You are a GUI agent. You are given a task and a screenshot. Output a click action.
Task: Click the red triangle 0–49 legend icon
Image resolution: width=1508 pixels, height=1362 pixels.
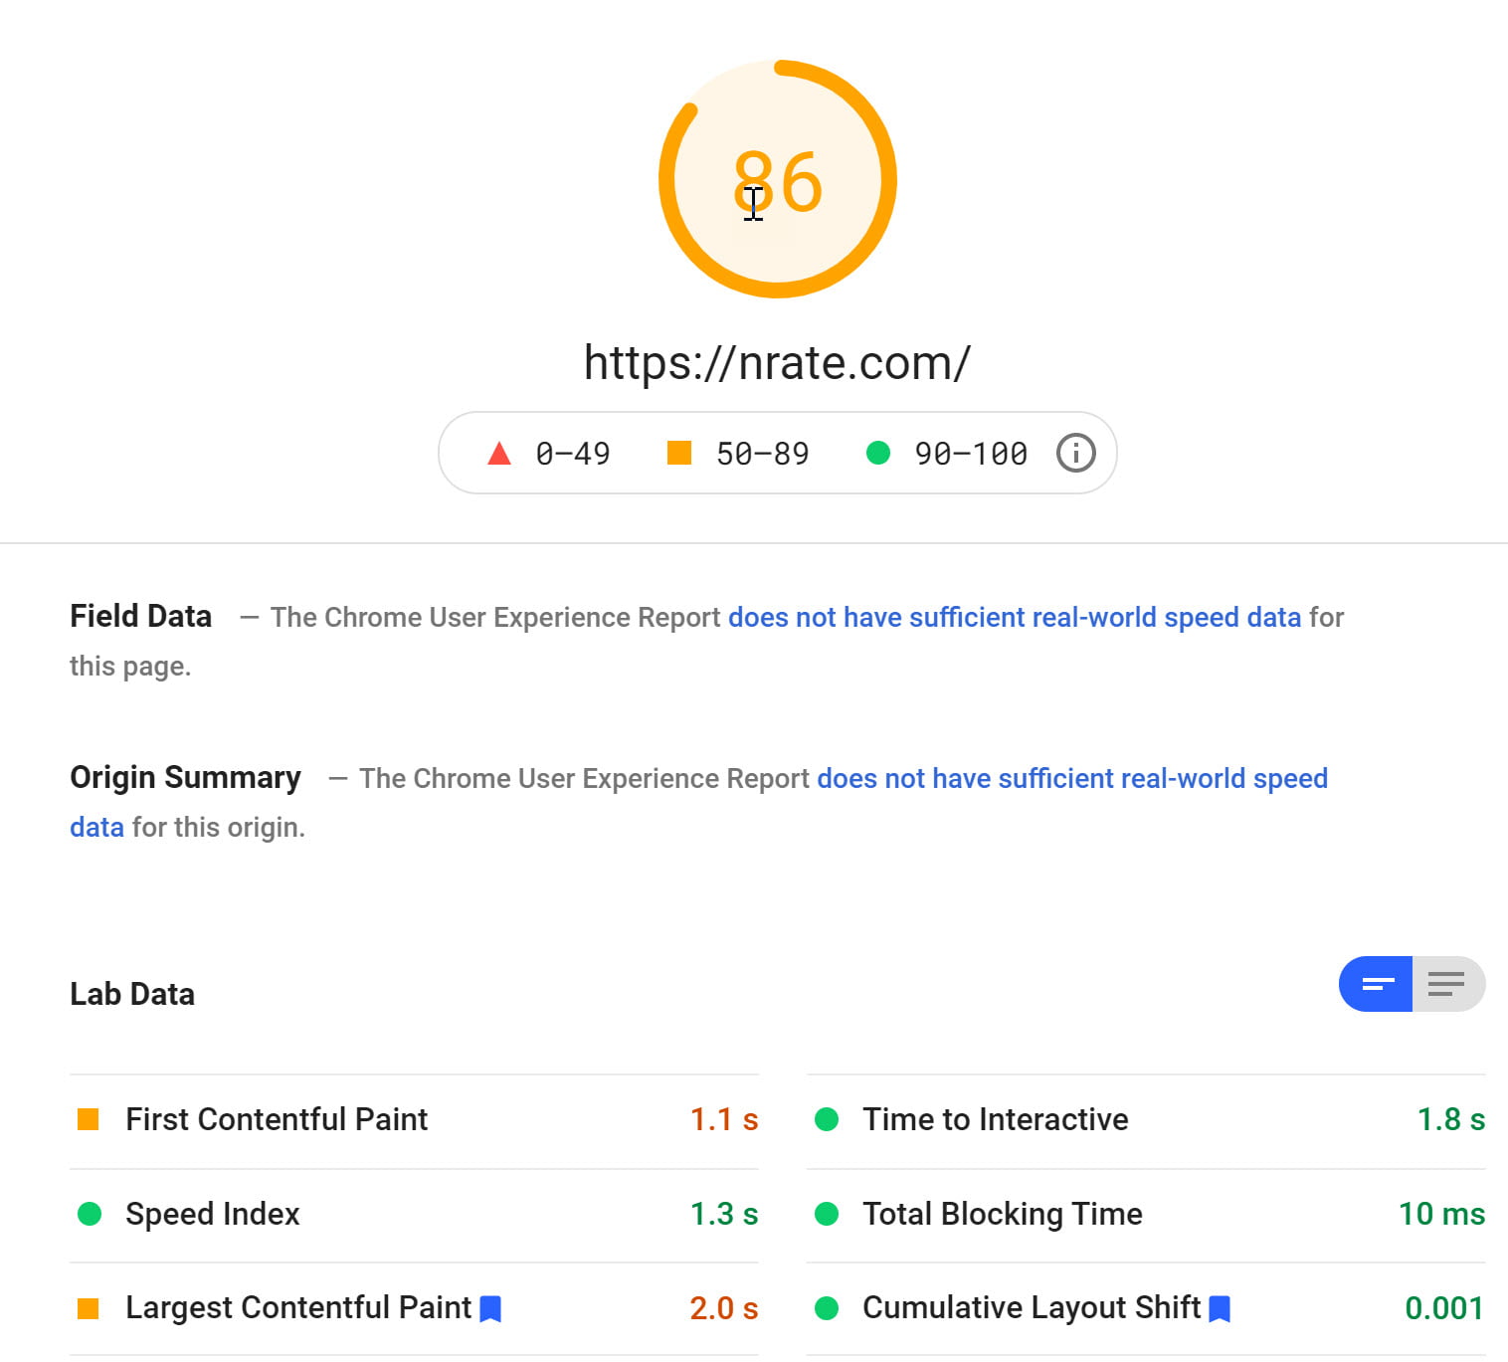499,454
